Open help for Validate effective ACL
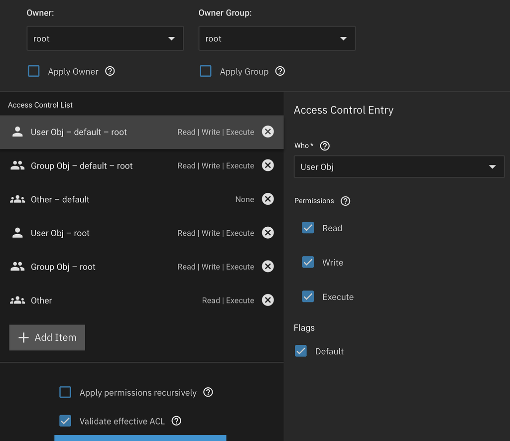Screen dimensions: 510x441 point(176,421)
